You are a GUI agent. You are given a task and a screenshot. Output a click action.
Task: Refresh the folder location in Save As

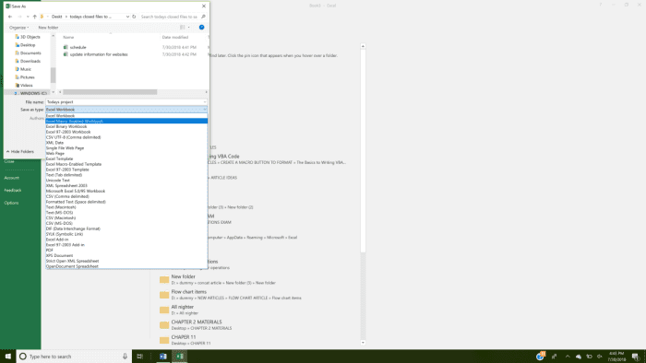click(x=134, y=17)
